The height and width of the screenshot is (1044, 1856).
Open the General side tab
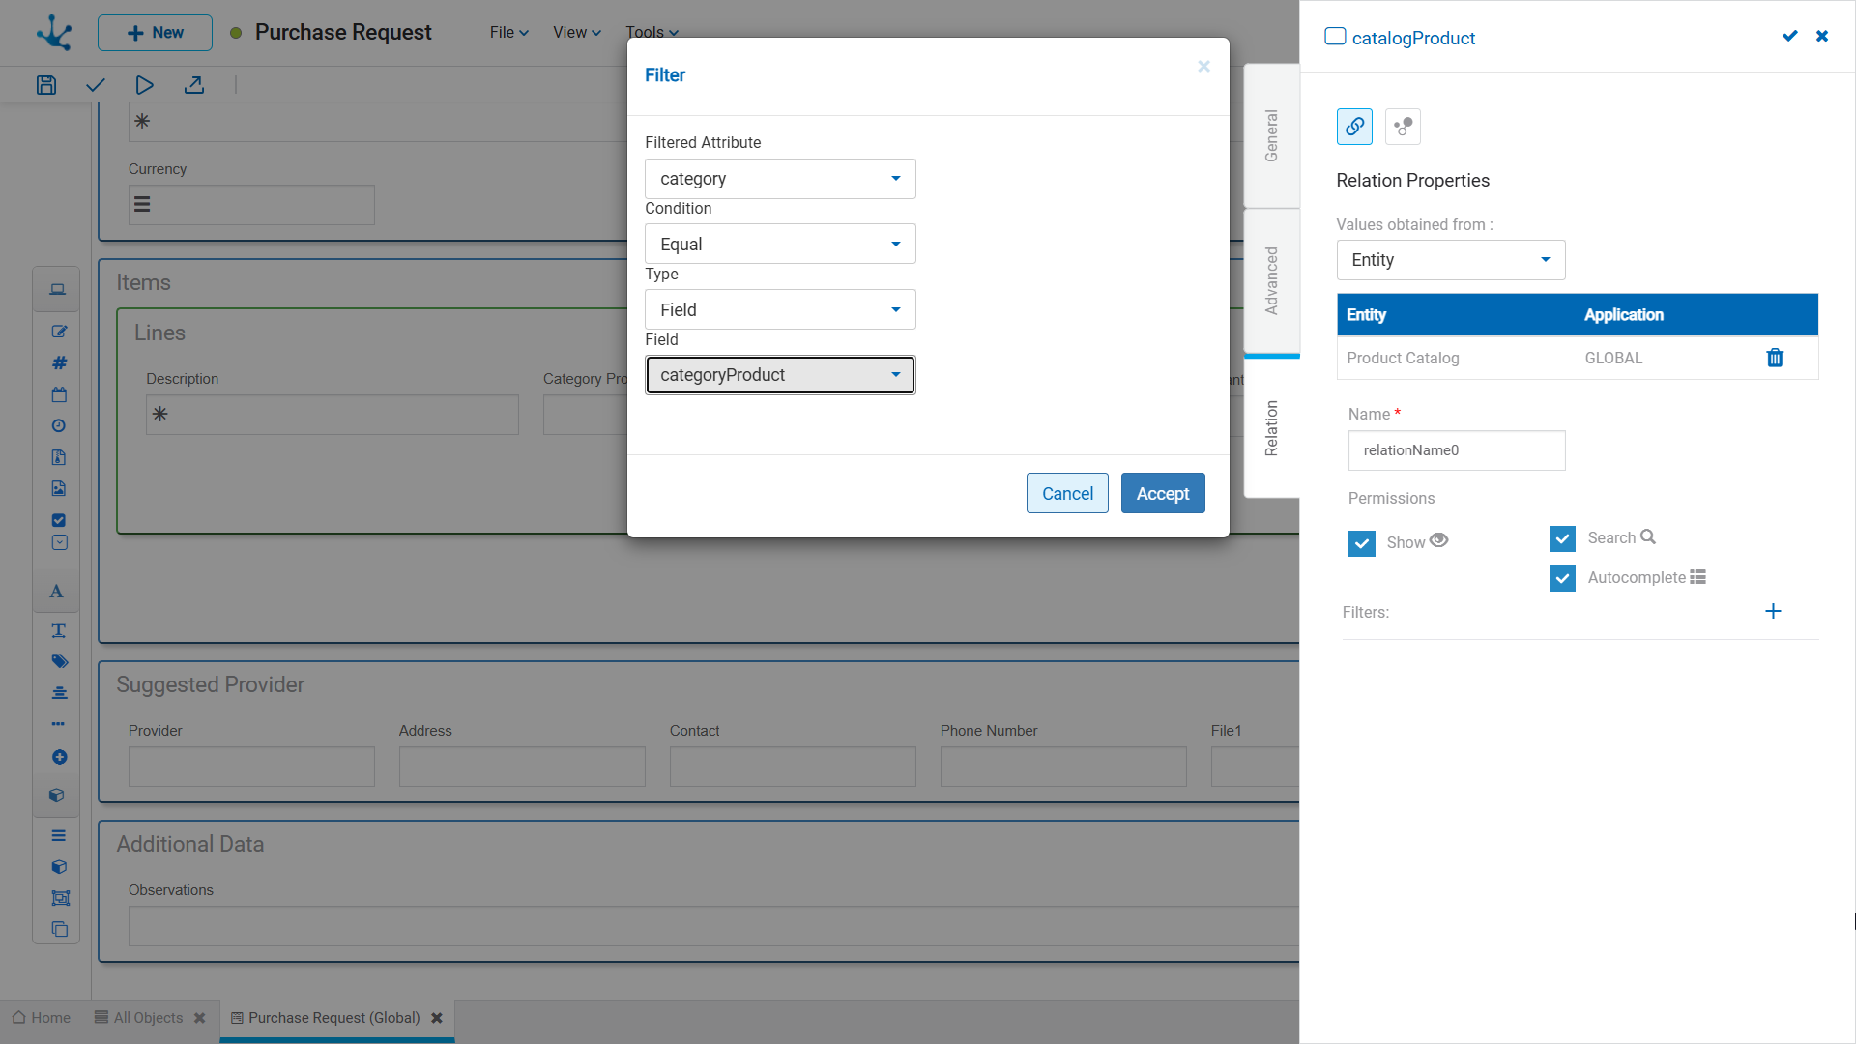(1271, 135)
